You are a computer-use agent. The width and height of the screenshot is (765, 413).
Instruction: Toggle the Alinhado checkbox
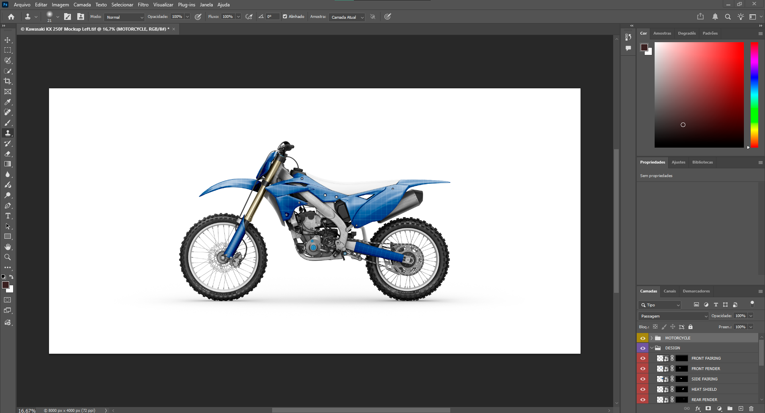tap(285, 17)
